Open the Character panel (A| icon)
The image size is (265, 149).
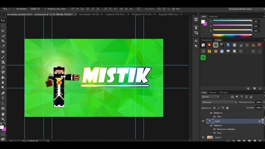(x=196, y=41)
